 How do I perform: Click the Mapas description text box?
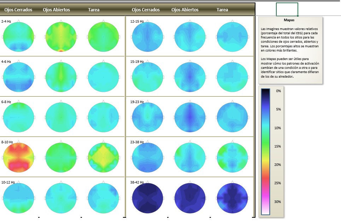coord(290,50)
